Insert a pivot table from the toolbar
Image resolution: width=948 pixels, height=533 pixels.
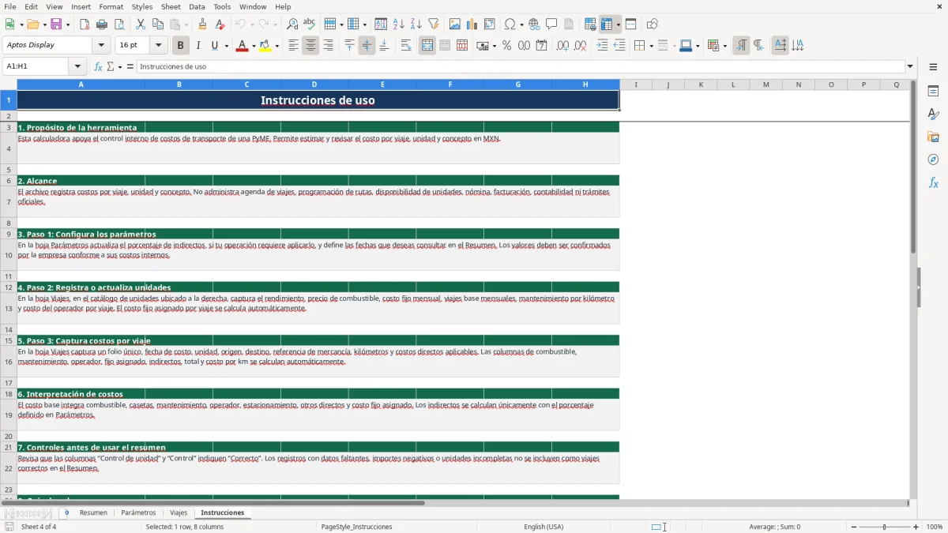[x=490, y=24]
